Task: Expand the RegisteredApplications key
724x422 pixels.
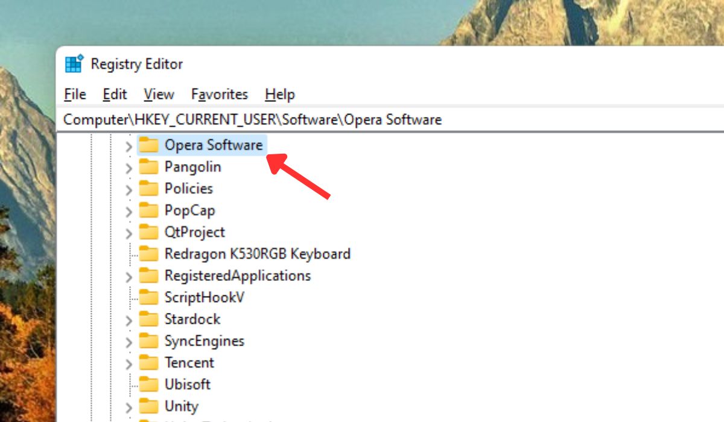Action: tap(129, 276)
